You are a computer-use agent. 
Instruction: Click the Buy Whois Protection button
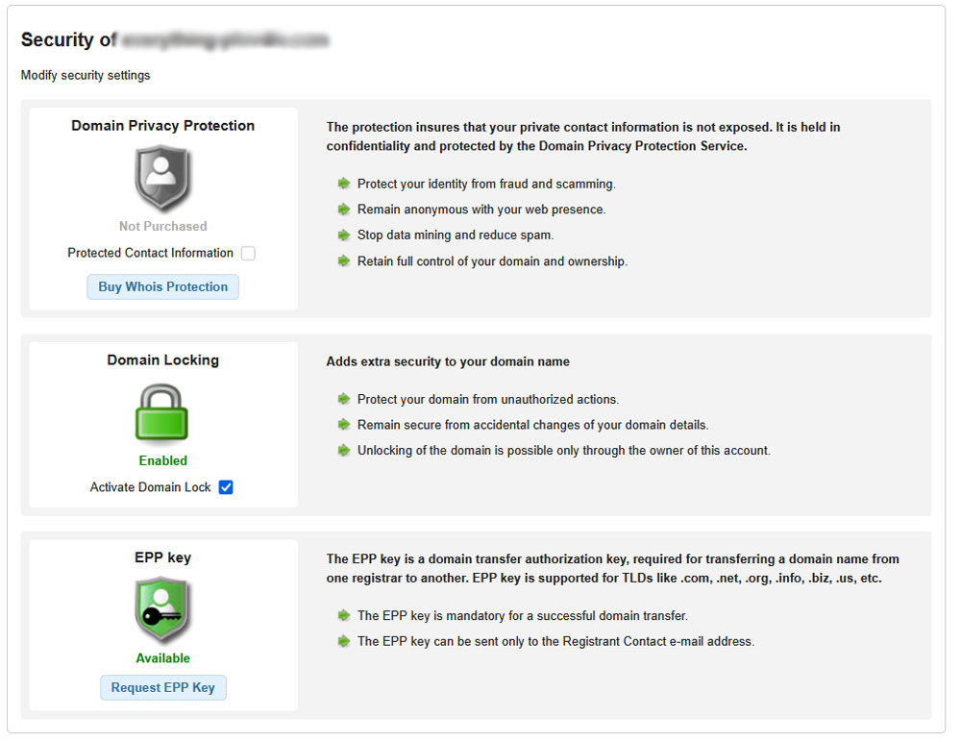point(162,286)
